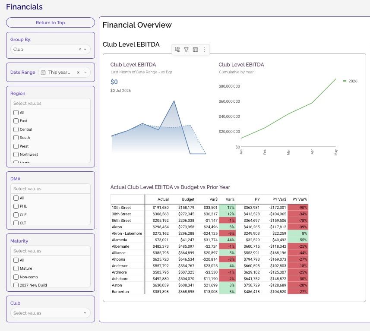
Task: Select the South region checkbox
Action: [16, 138]
